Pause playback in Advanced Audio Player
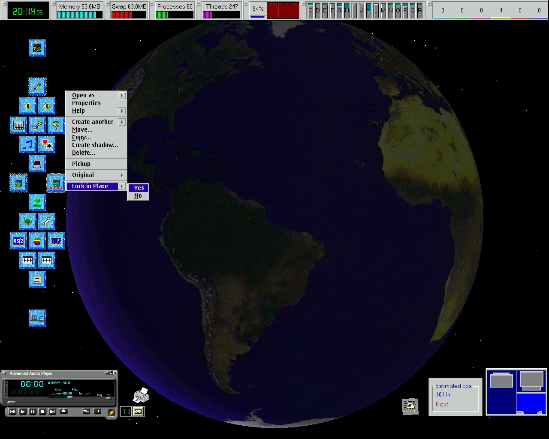This screenshot has width=549, height=439. point(33,412)
